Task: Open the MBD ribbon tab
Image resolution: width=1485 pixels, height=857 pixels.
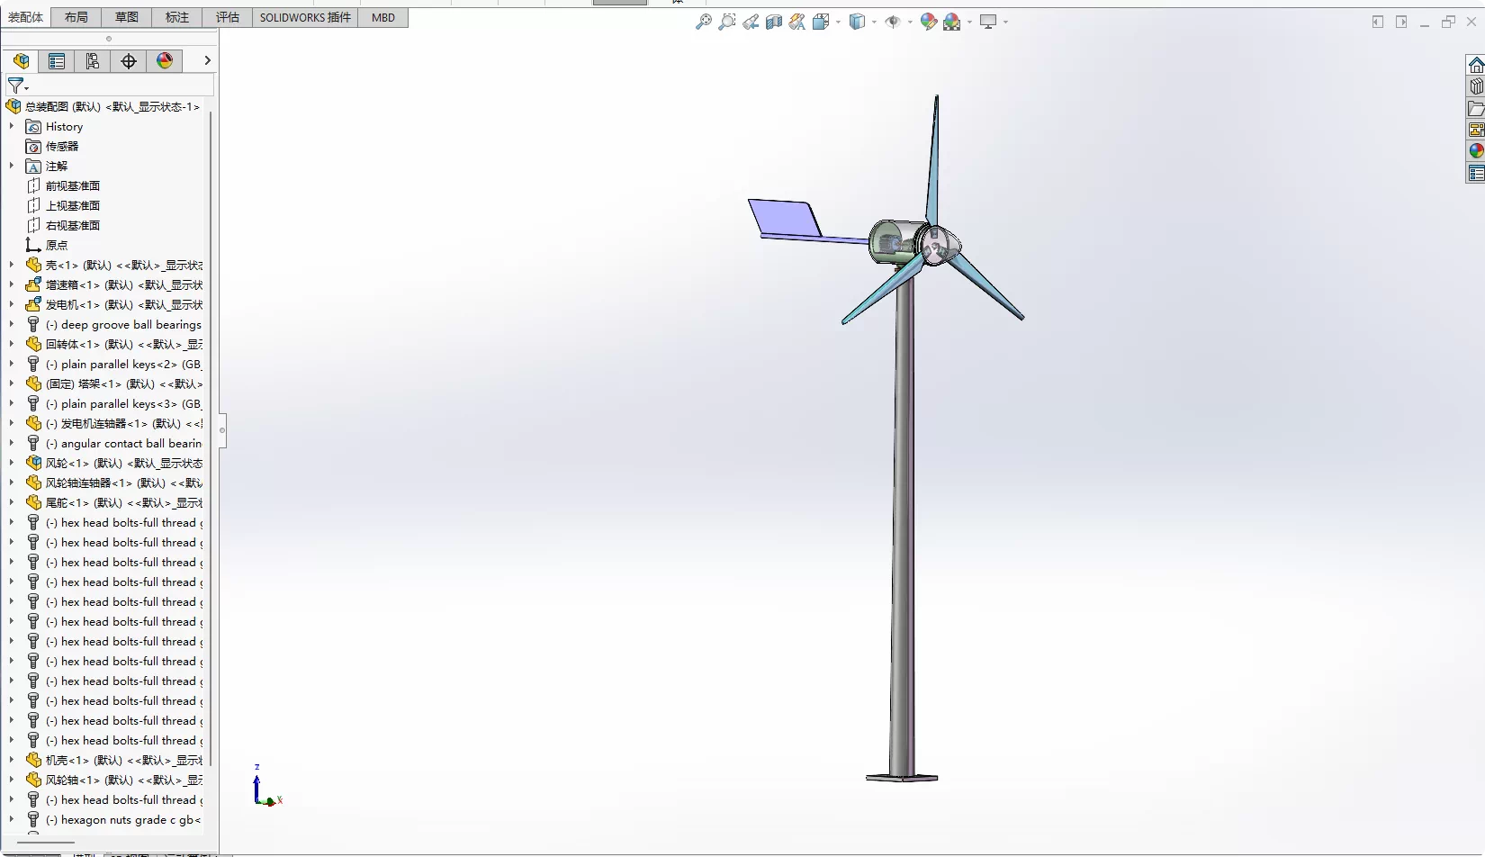Action: click(x=383, y=17)
